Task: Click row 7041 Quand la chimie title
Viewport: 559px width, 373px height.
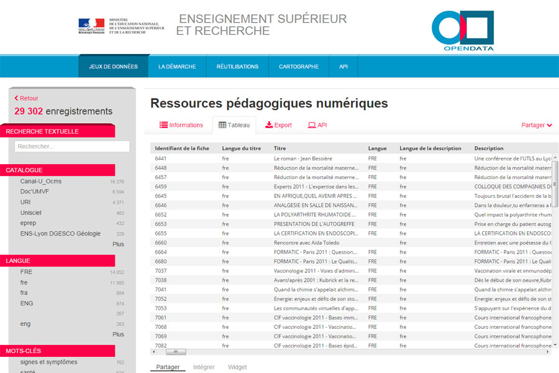Action: 316,290
